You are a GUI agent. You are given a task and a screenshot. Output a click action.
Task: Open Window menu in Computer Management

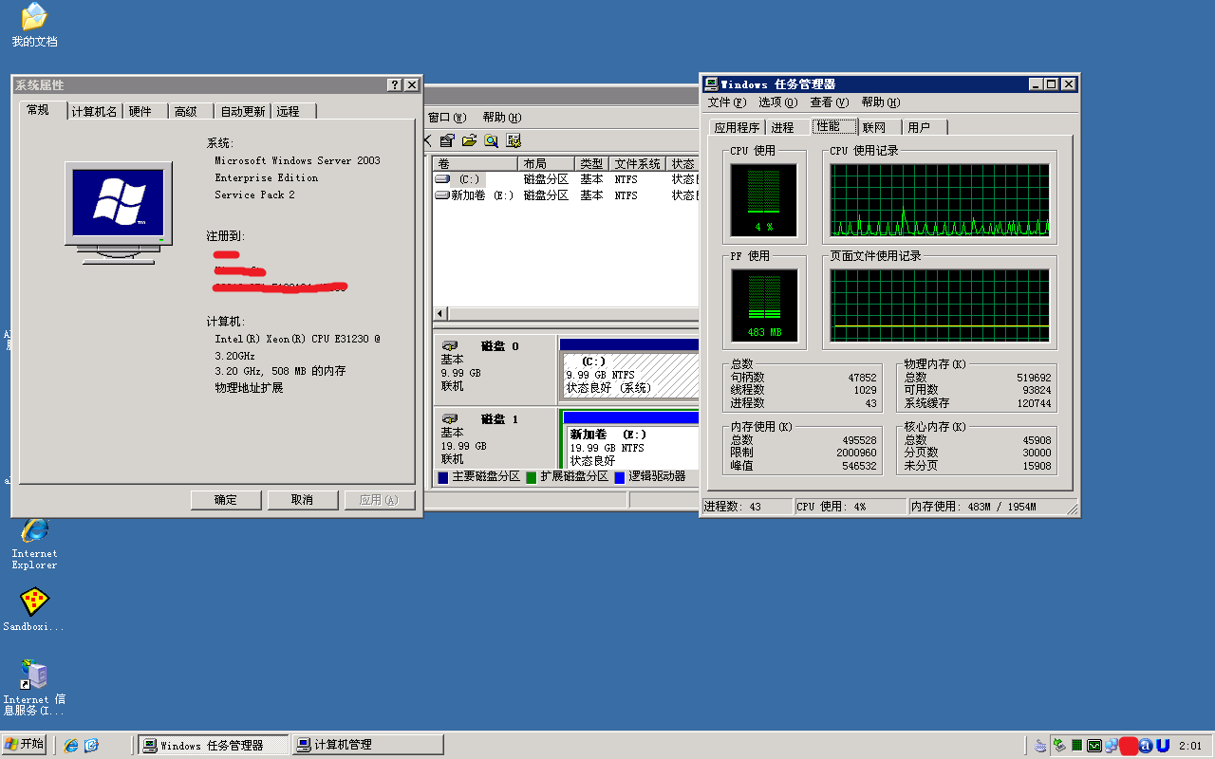(x=447, y=118)
